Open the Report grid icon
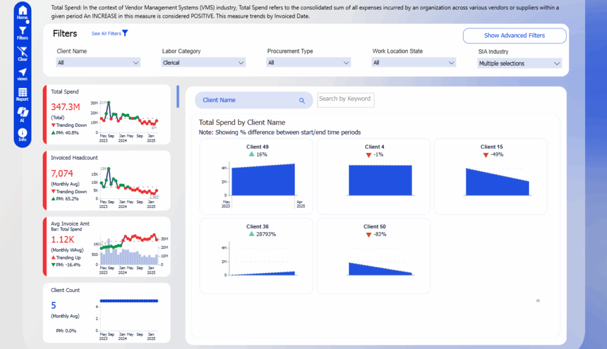 23,94
